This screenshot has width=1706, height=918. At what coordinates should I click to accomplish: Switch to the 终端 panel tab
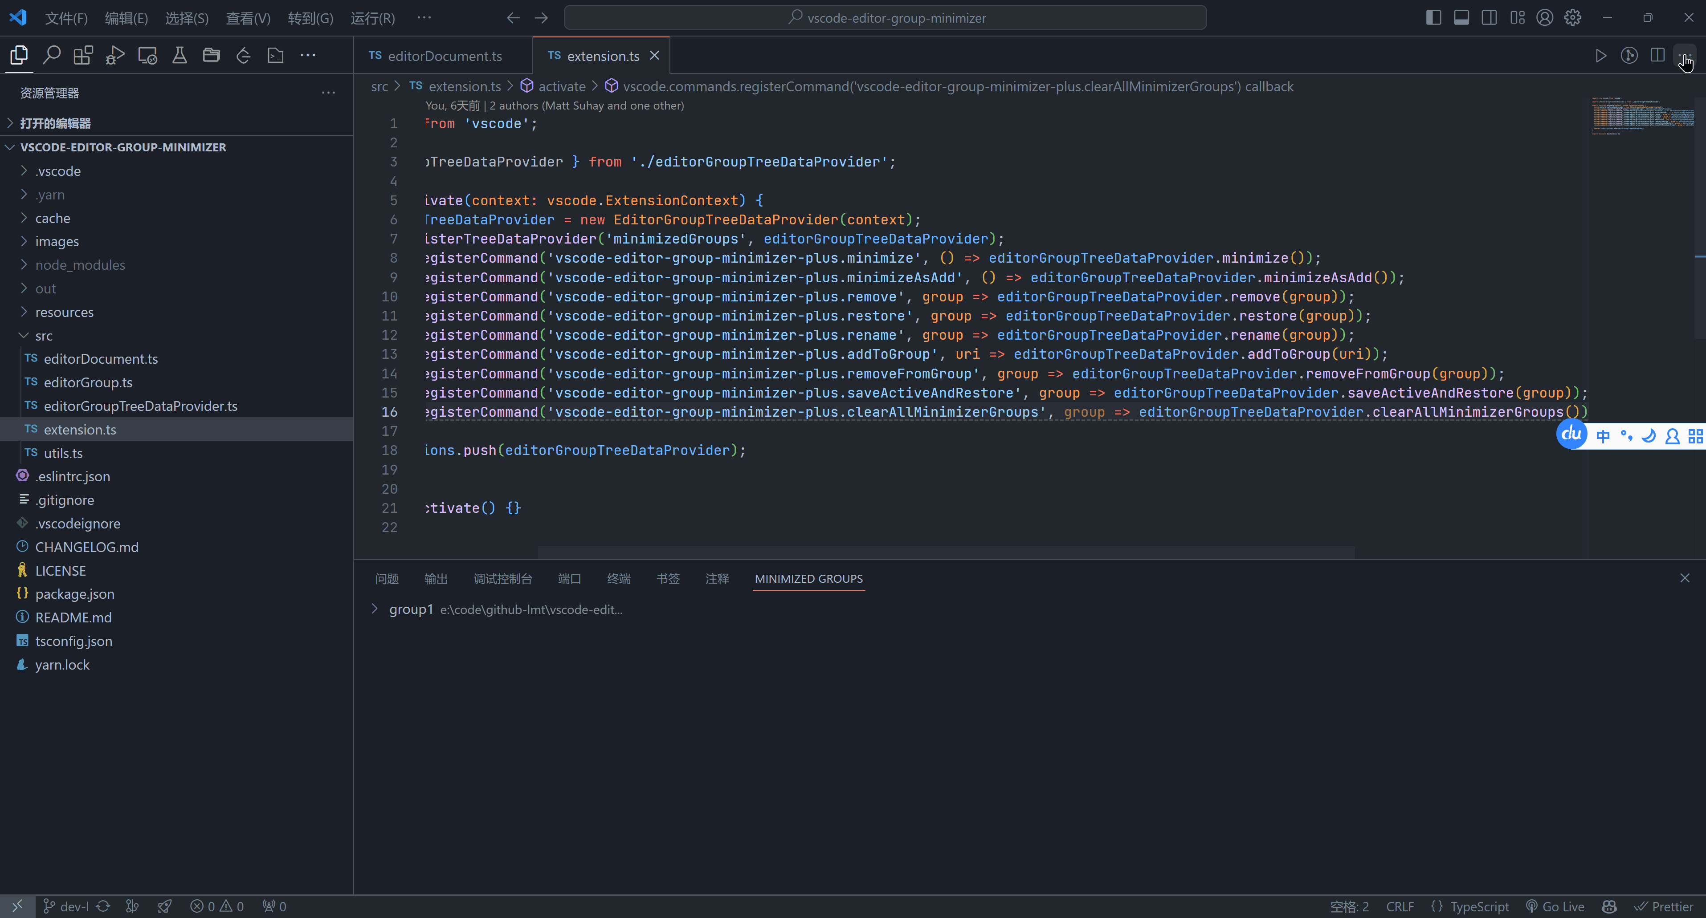click(619, 578)
